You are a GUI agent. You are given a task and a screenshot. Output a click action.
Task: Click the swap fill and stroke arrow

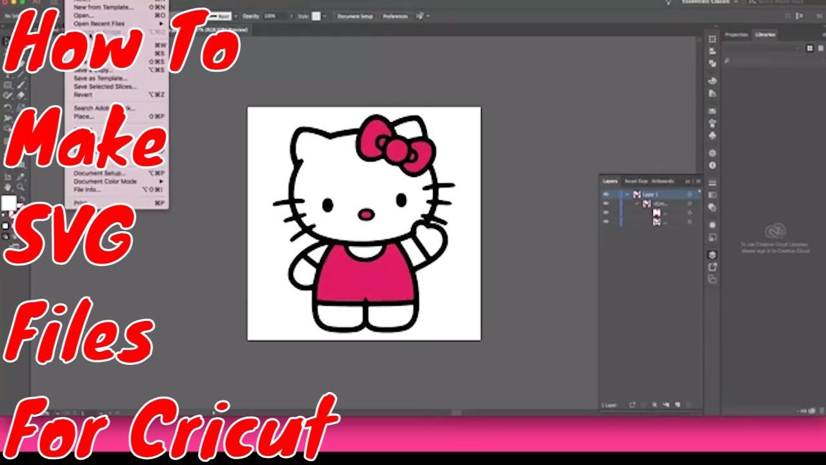(22, 198)
